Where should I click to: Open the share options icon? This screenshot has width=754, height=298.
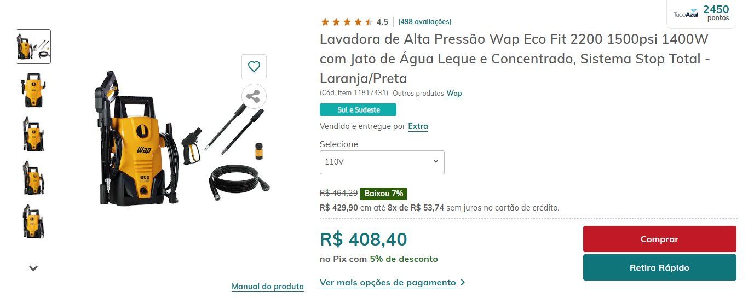click(x=254, y=97)
